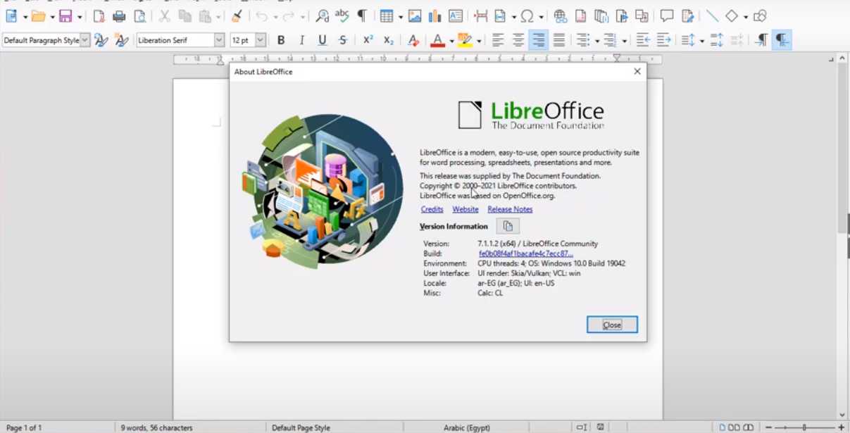Click the Update Selected Style icon
Screen dimensions: 850x433
point(101,40)
